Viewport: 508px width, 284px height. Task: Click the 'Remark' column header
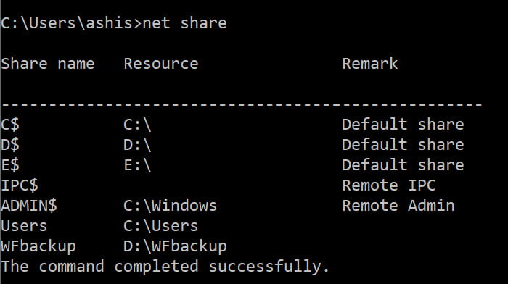pyautogui.click(x=370, y=64)
